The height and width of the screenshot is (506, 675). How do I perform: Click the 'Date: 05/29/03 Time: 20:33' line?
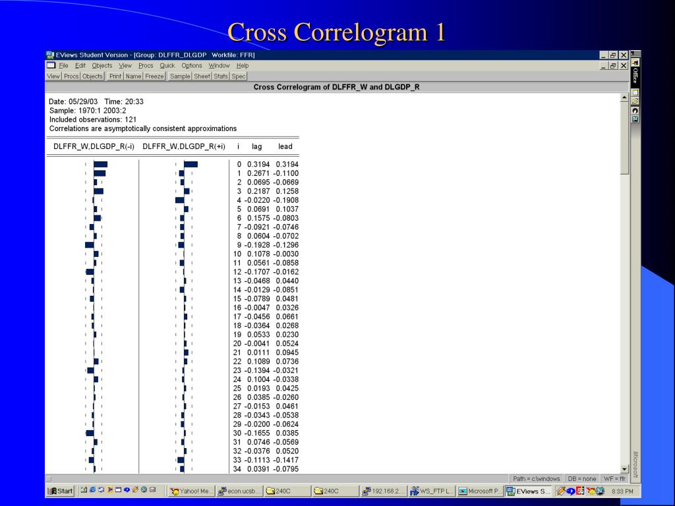pos(96,101)
